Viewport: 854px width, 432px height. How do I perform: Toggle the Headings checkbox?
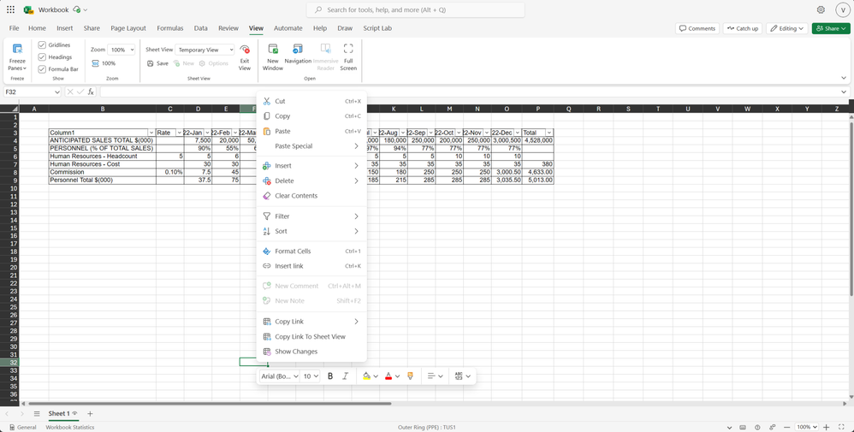[x=42, y=56]
